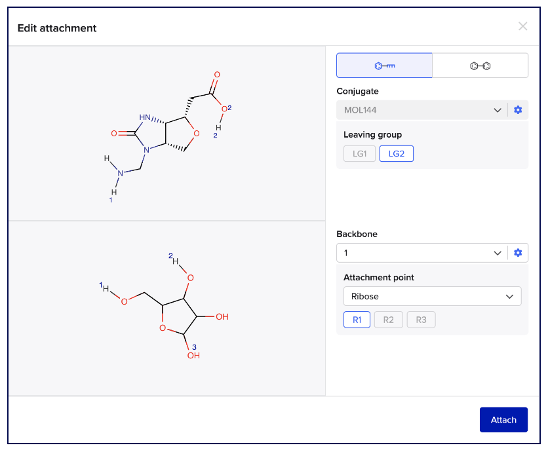The height and width of the screenshot is (452, 548).
Task: Select leaving group LG2
Action: coord(396,153)
